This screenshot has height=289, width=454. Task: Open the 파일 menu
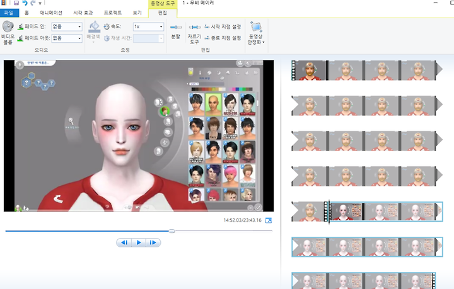point(9,13)
